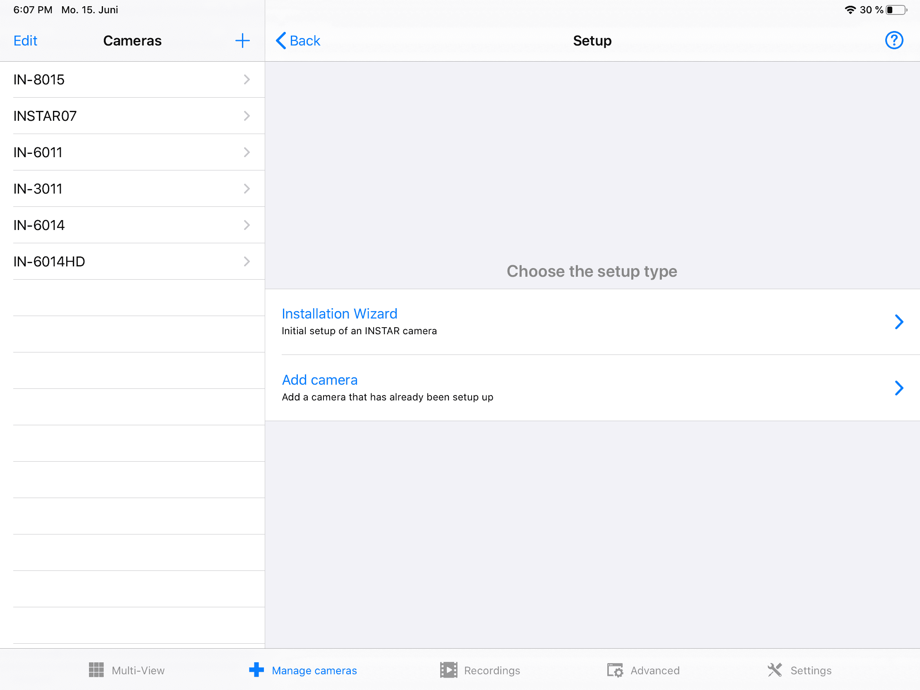This screenshot has height=690, width=920.
Task: Go Back from the Setup screen
Action: [x=298, y=41]
